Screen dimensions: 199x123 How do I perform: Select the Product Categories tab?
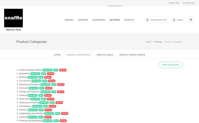coord(79,55)
